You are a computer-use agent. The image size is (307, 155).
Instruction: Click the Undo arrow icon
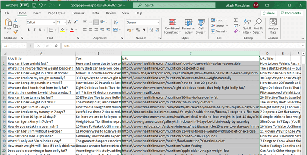tap(41, 5)
